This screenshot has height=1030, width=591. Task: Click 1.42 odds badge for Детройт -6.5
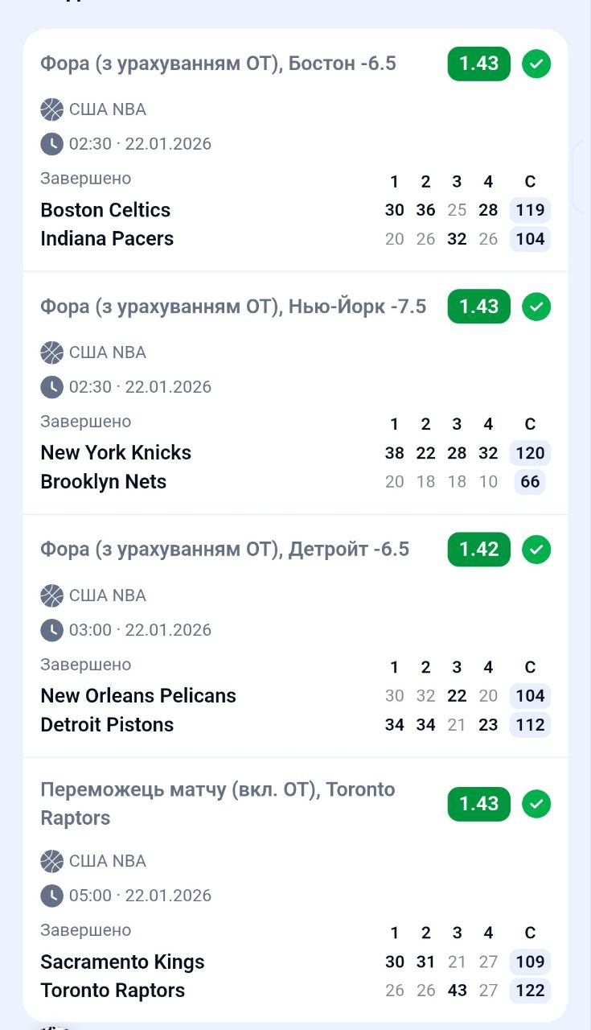pyautogui.click(x=478, y=550)
